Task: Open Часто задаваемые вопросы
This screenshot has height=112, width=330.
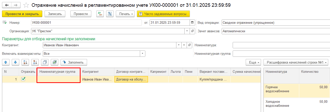Action: click(163, 14)
